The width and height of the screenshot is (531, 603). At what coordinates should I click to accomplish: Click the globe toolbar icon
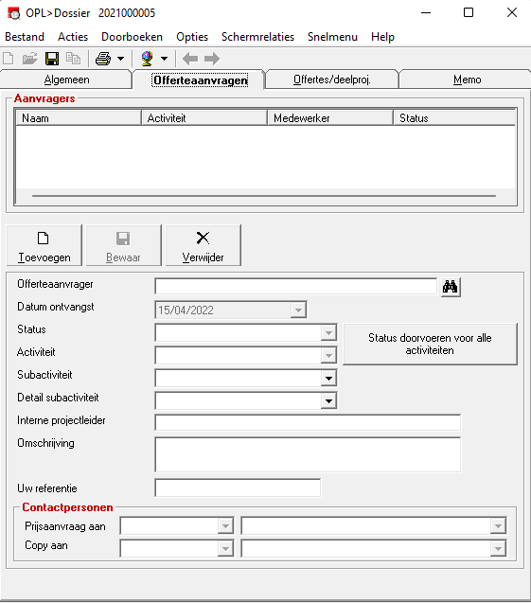[147, 59]
